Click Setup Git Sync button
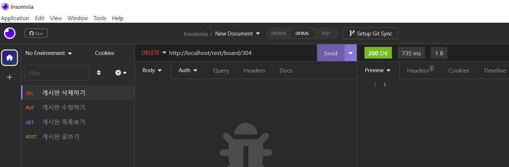 click(x=370, y=33)
